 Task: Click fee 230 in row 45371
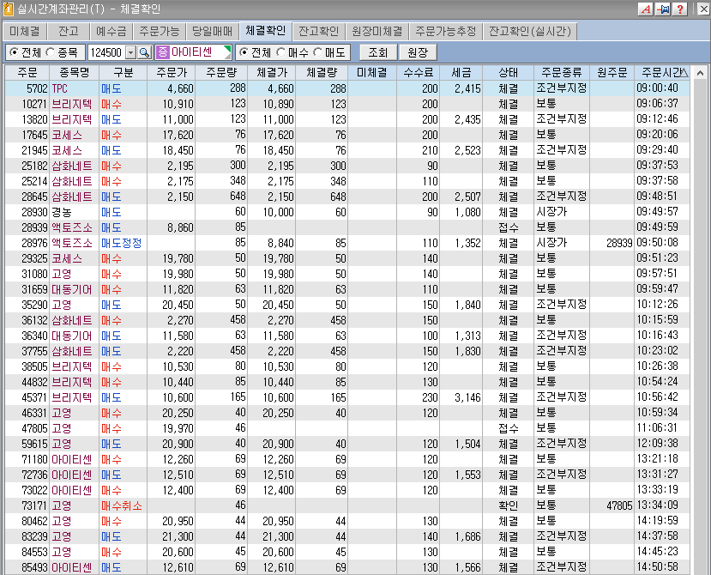click(430, 397)
